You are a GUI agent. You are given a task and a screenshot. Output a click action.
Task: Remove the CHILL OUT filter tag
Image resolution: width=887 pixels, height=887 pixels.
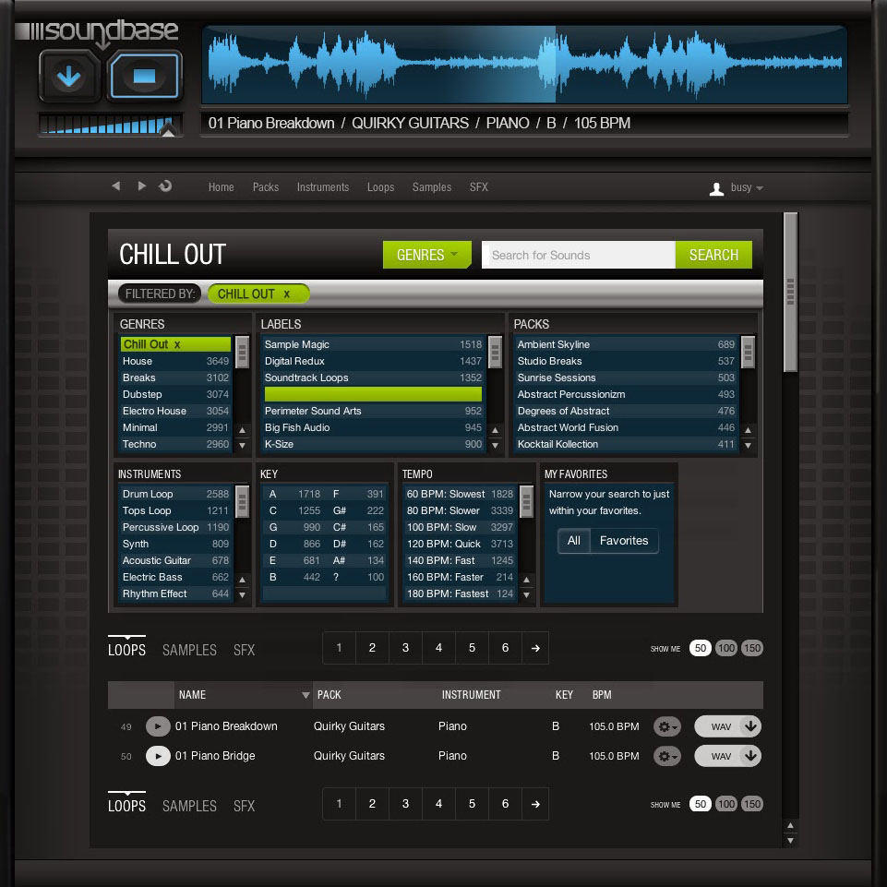[287, 294]
